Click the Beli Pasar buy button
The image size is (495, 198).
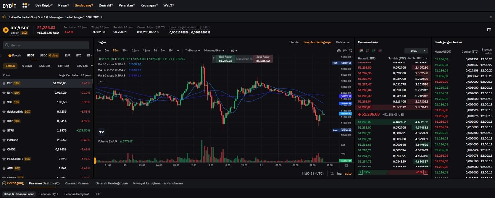tap(225, 59)
